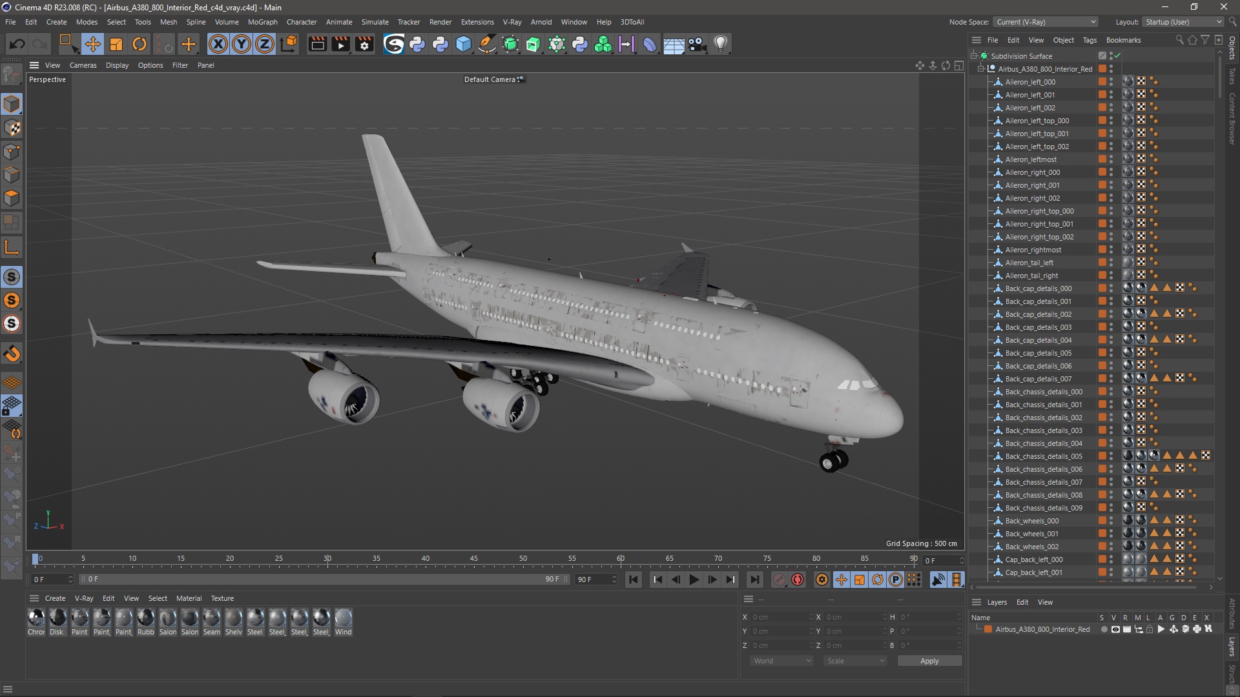Open World coordinate system dropdown
The image size is (1240, 697).
(x=782, y=661)
